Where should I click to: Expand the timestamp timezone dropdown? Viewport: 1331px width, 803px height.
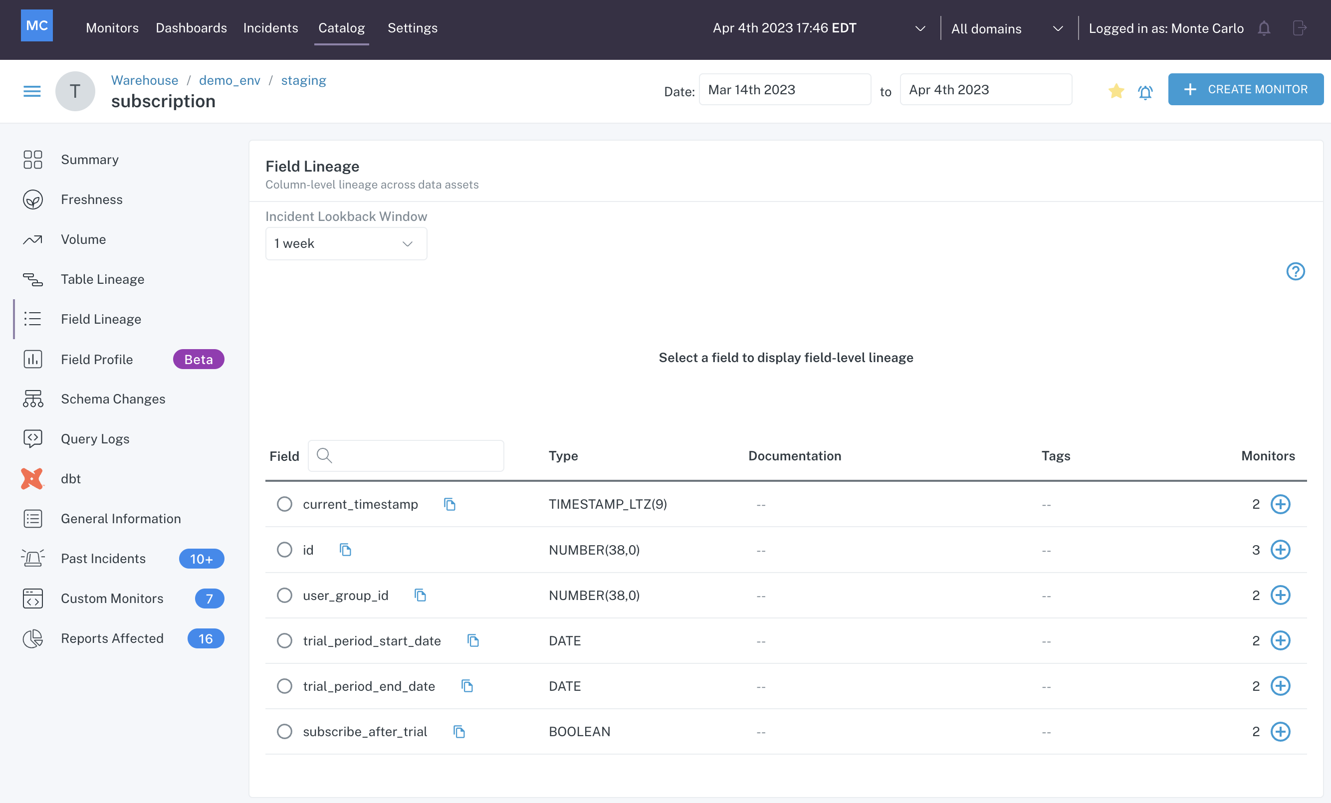pos(920,28)
